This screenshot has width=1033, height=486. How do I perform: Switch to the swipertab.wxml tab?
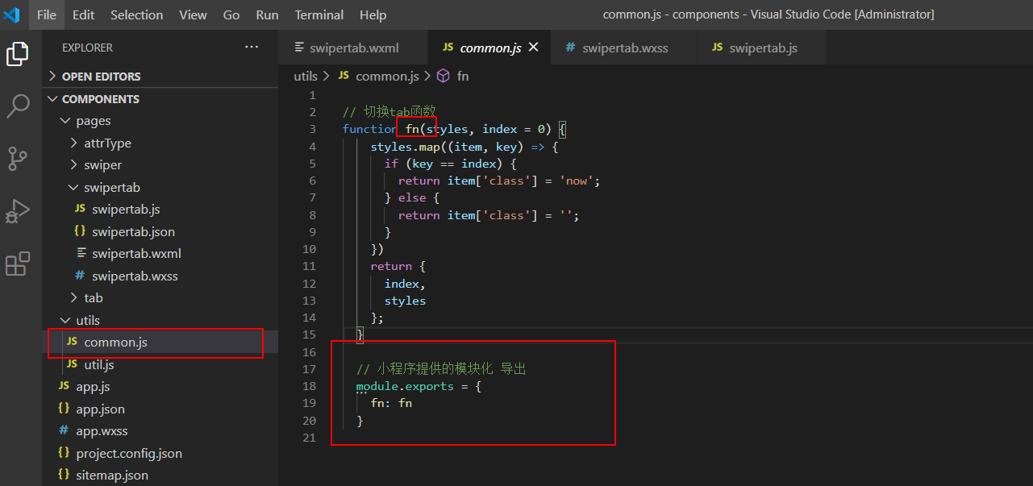(x=353, y=48)
